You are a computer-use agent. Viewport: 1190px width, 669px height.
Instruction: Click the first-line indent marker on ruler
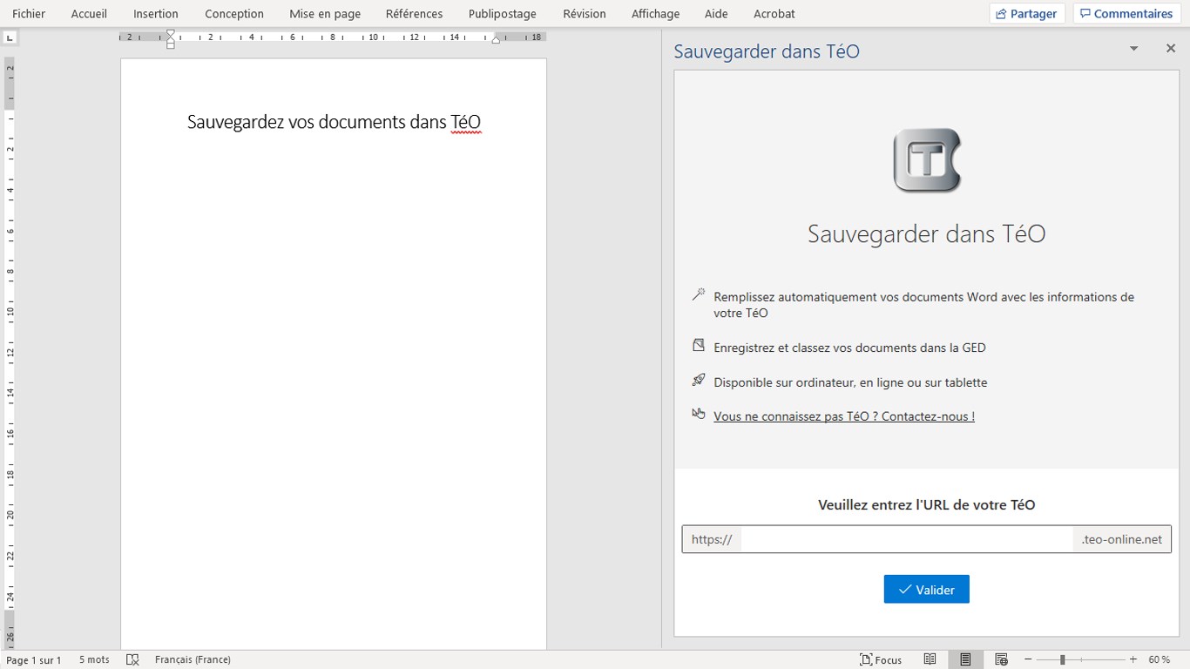click(x=171, y=34)
